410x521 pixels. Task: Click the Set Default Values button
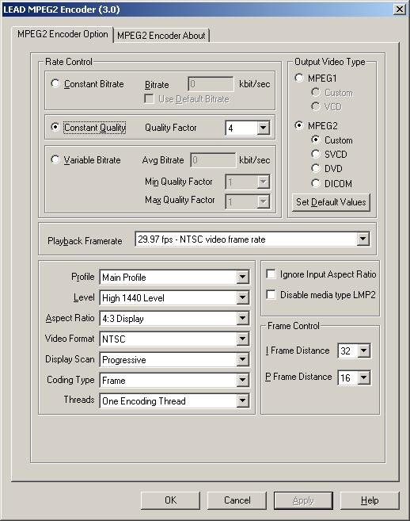pos(331,202)
